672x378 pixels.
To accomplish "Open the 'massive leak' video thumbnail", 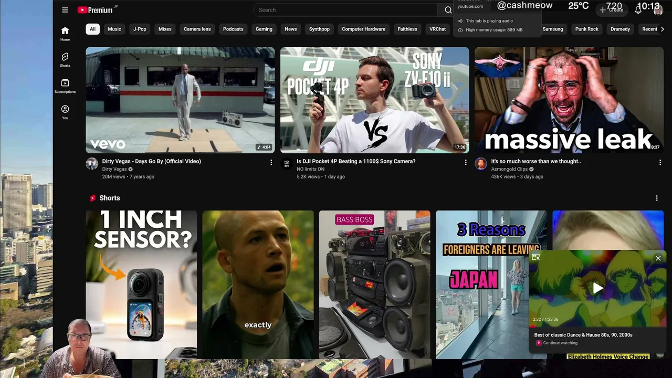I will pyautogui.click(x=569, y=100).
